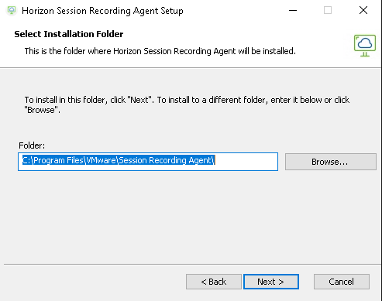Image resolution: width=382 pixels, height=301 pixels.
Task: Click the green cloud monitor logo
Action: coord(365,46)
